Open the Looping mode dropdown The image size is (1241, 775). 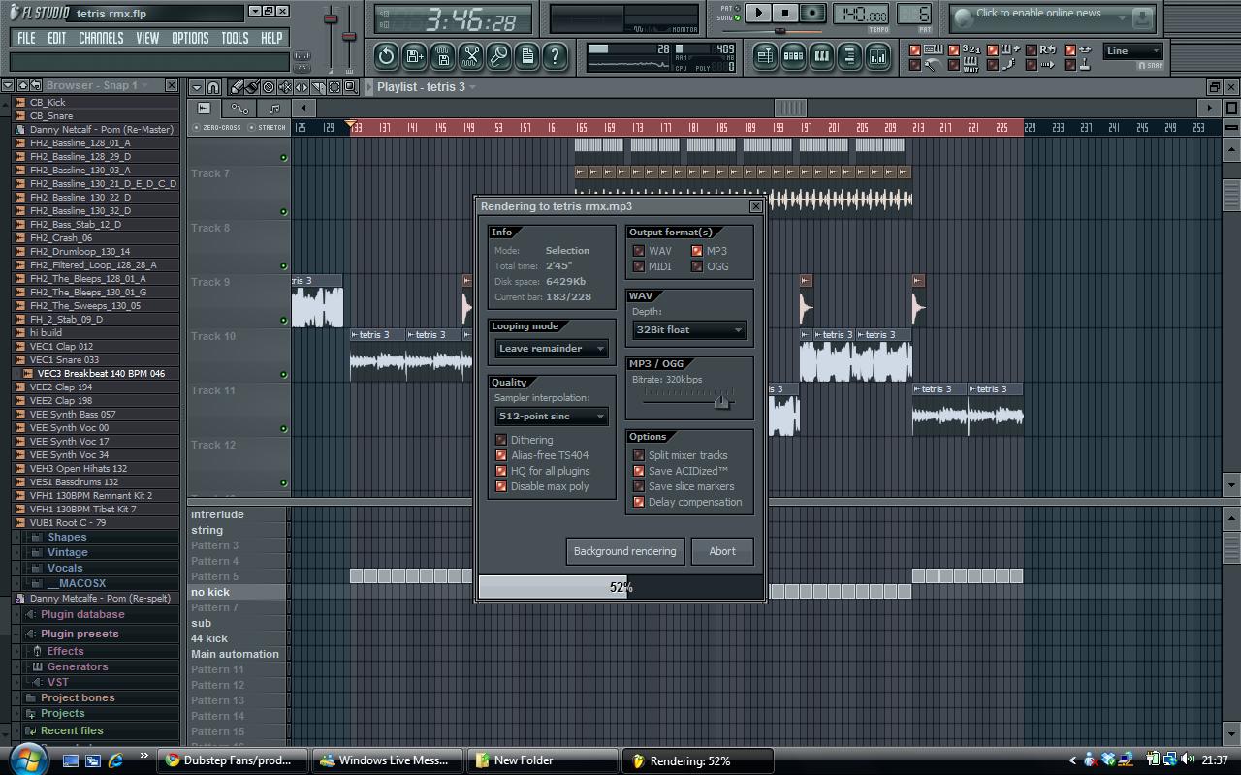[551, 349]
